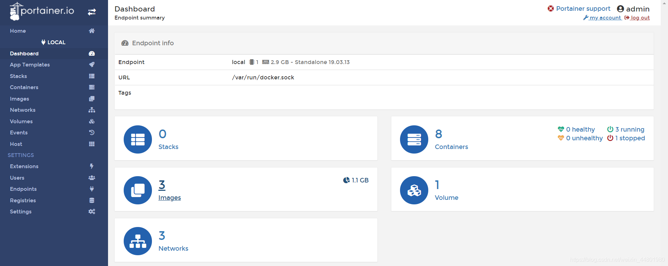
Task: Click the Endpoint info gauge icon
Action: 125,43
